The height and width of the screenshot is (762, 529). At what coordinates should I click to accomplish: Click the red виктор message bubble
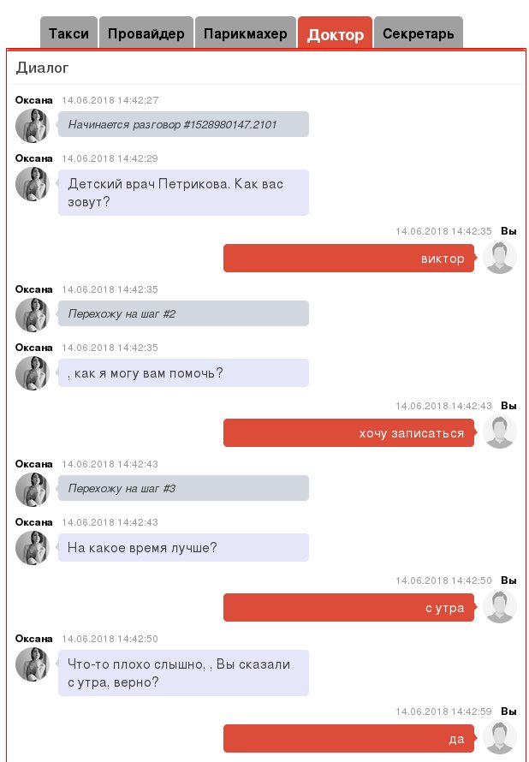[348, 258]
